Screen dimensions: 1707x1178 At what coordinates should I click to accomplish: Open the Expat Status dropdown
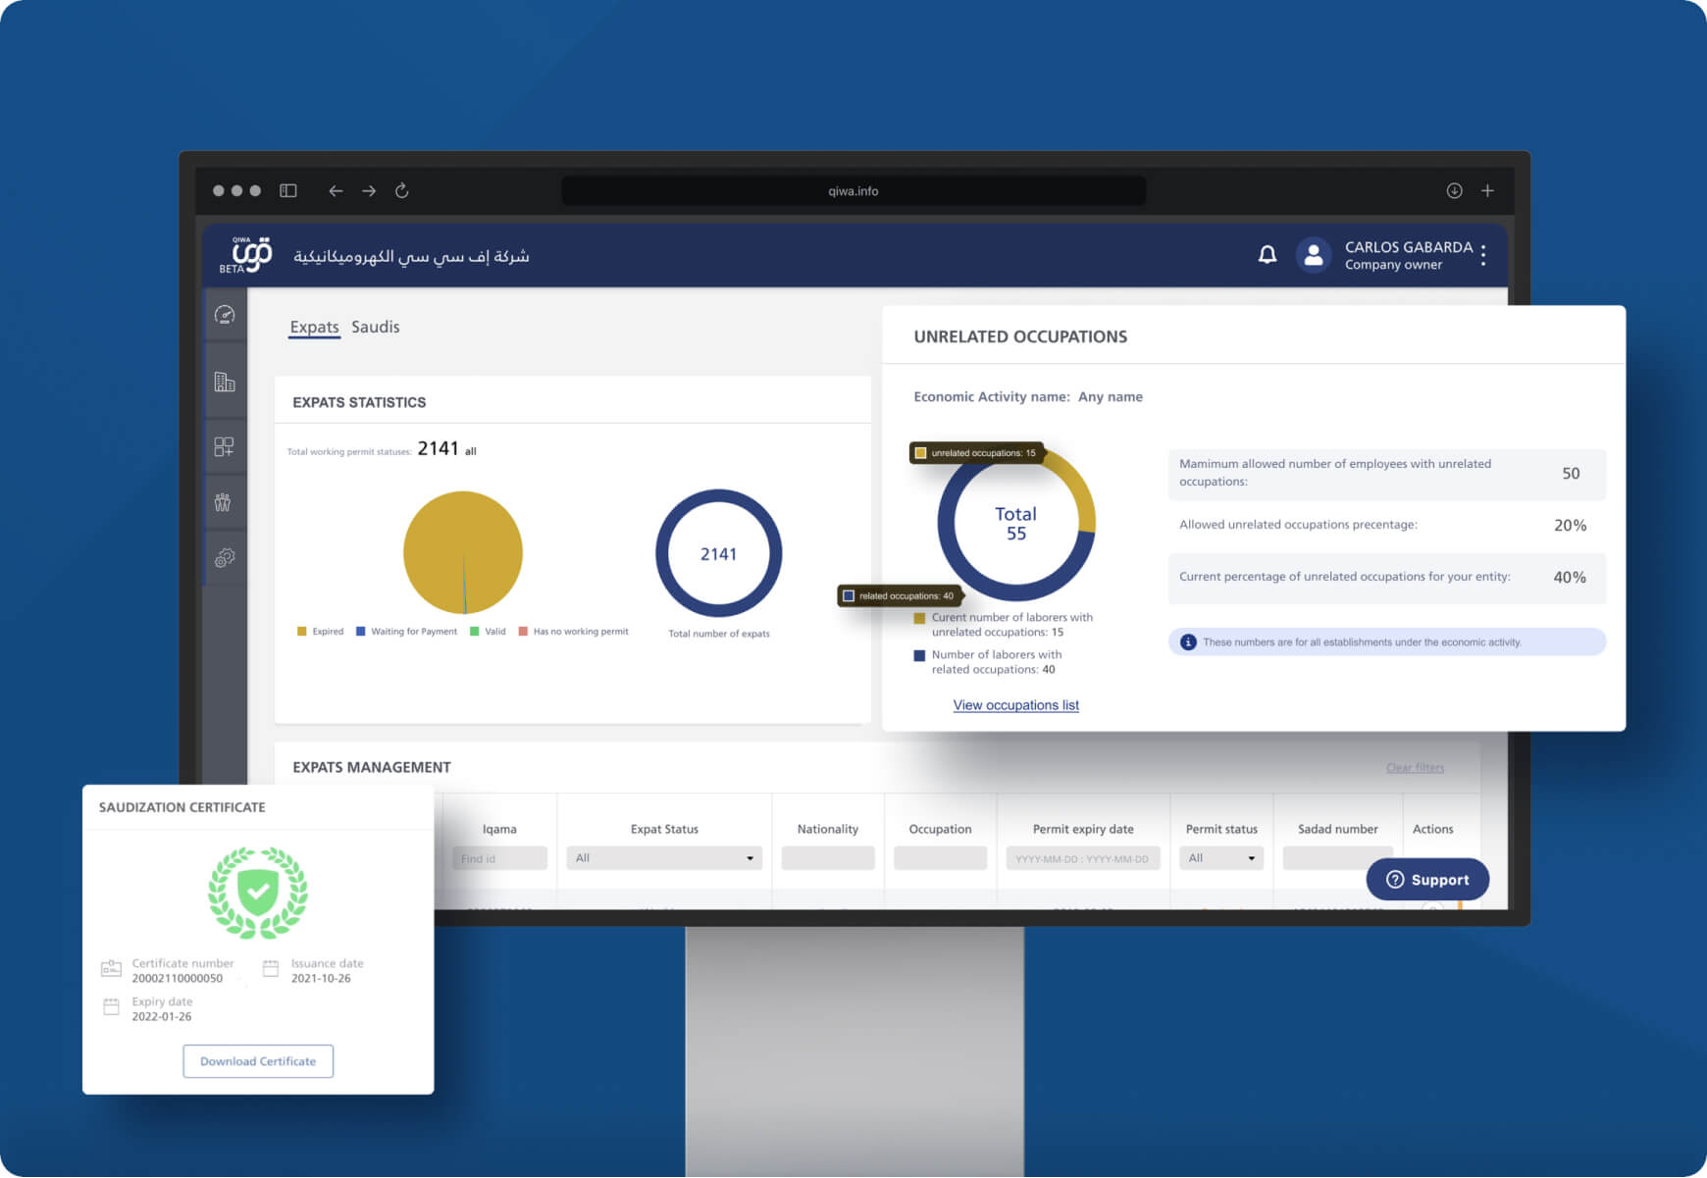pyautogui.click(x=664, y=858)
